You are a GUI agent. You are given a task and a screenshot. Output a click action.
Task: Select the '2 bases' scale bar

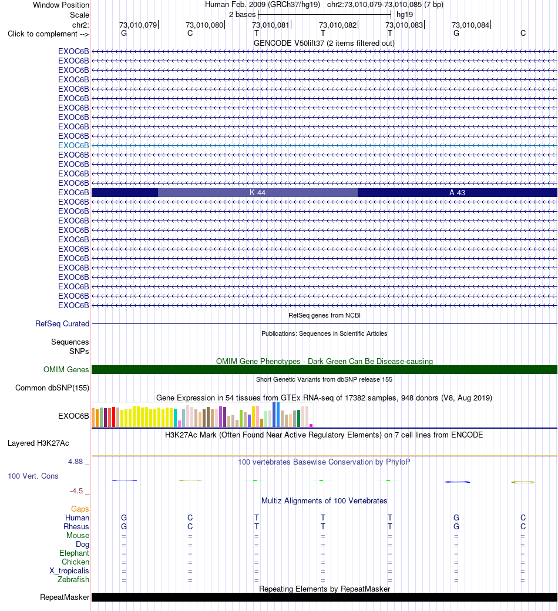point(324,15)
